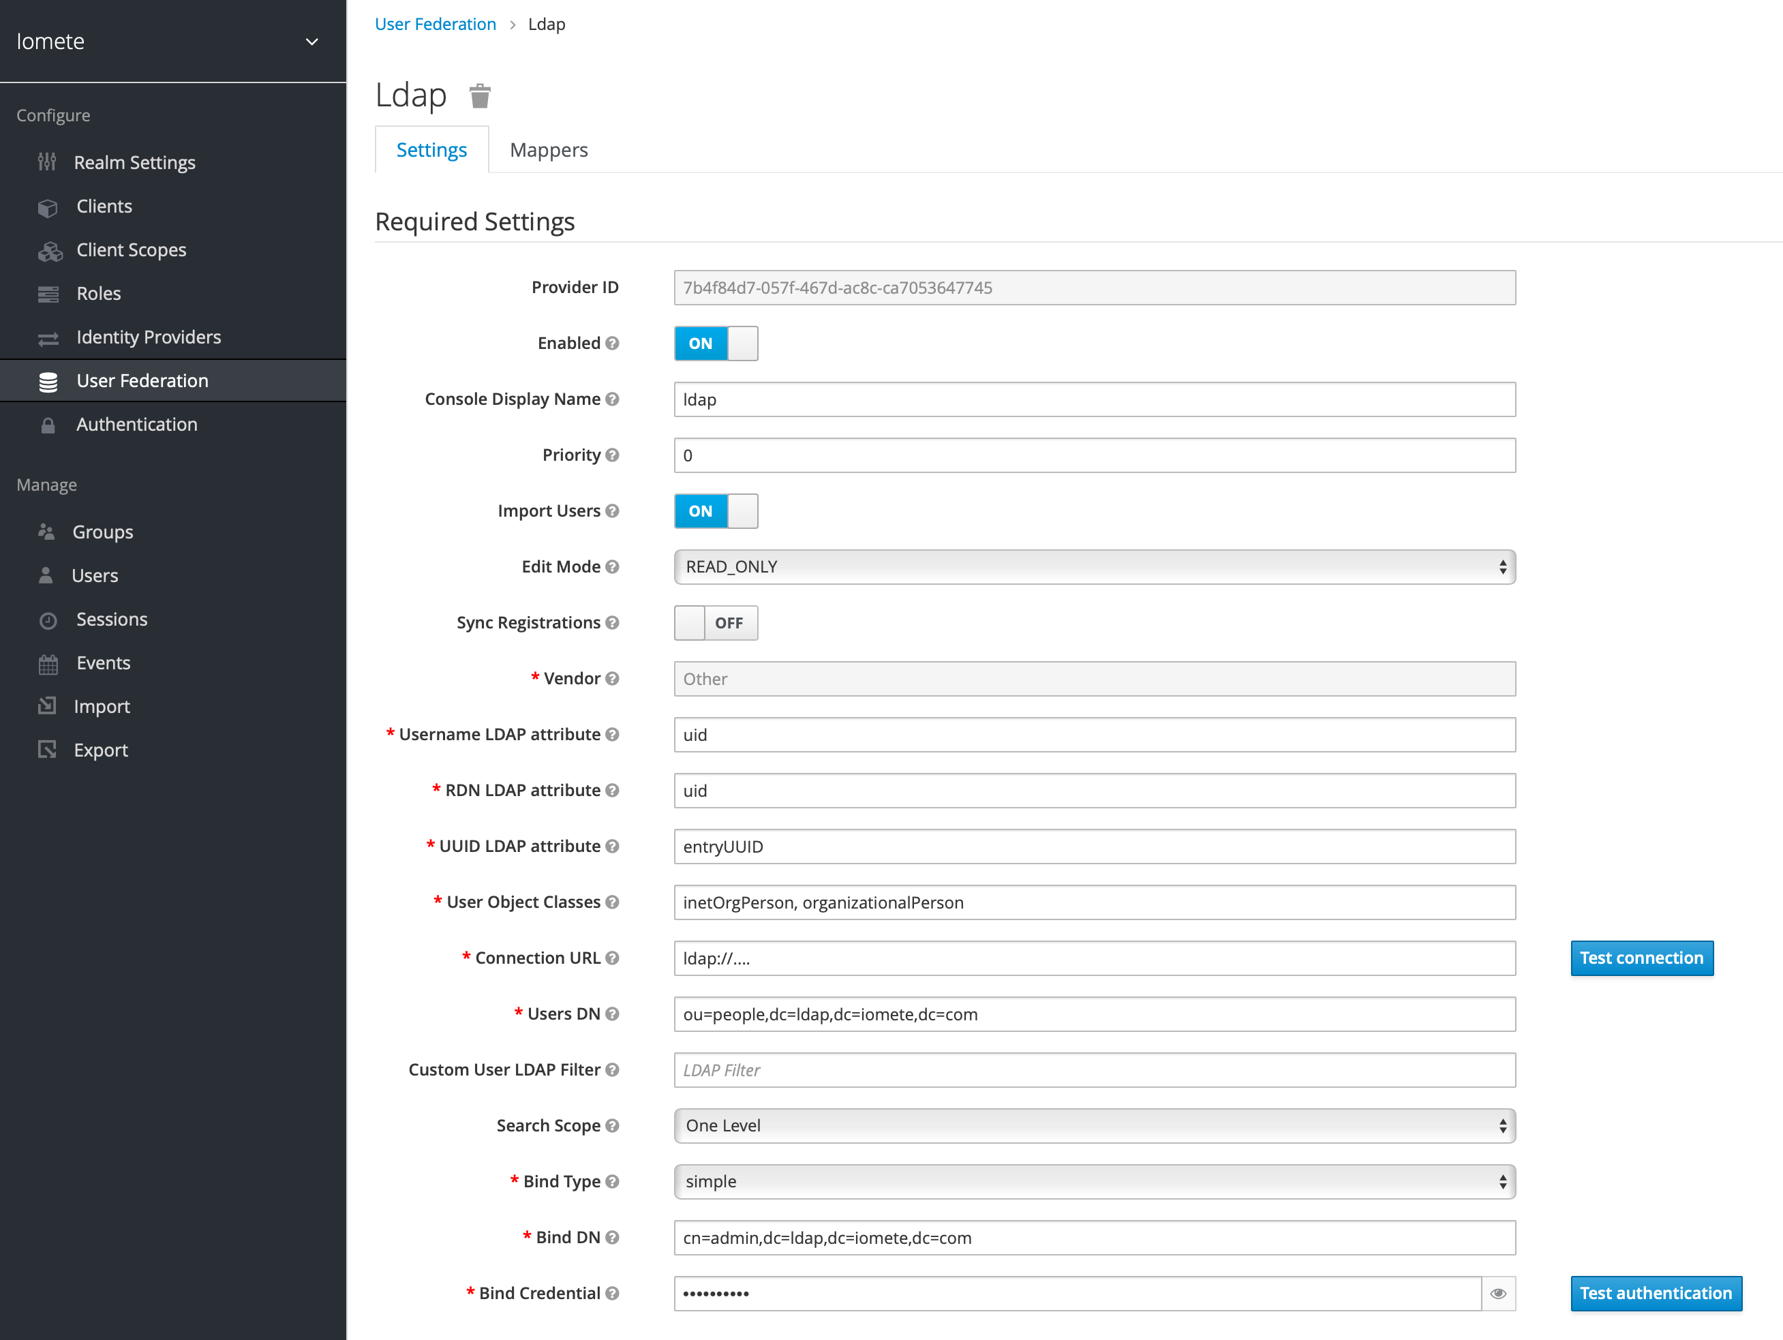Show Bind Credential password using eye icon
Viewport: 1783px width, 1340px height.
[x=1497, y=1294]
